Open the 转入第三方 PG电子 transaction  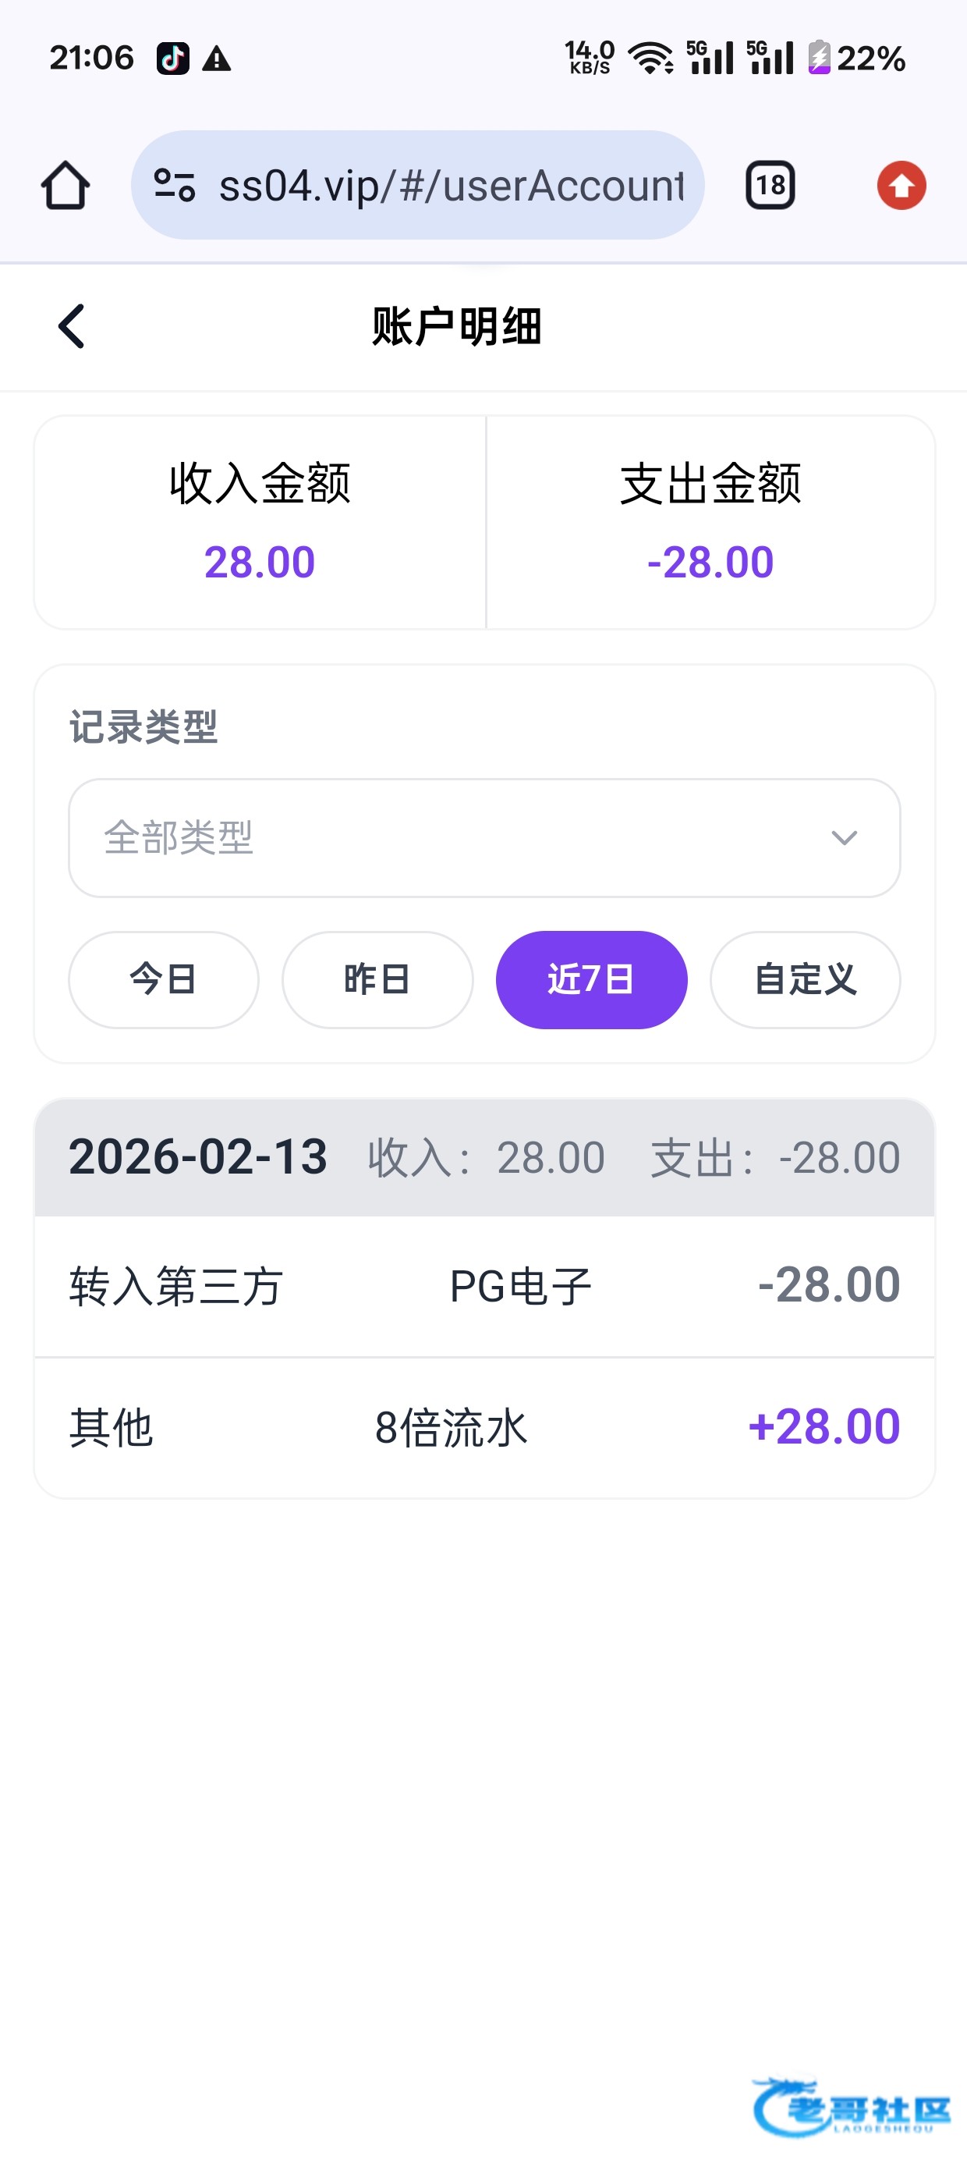[483, 1285]
